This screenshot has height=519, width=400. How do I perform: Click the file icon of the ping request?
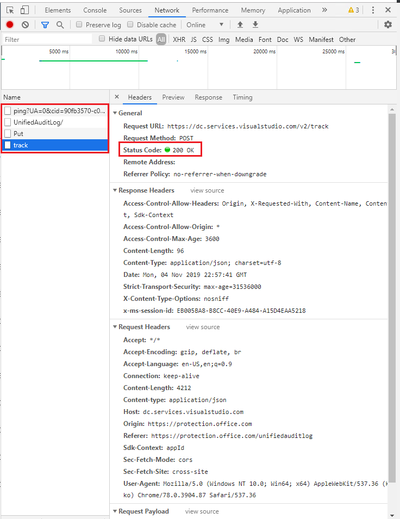click(8, 111)
